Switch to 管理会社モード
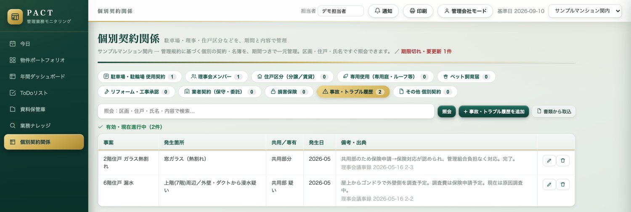The image size is (631, 212). click(465, 11)
